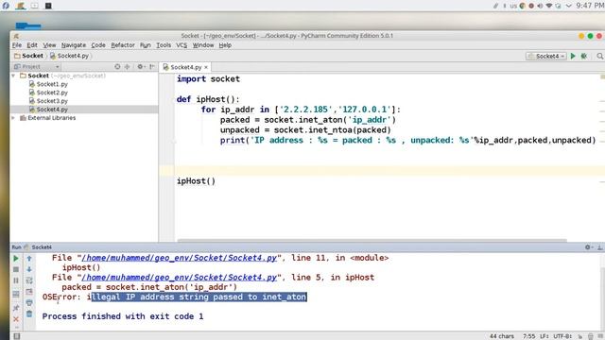Viewport: 605px width, 340px height.
Task: Click LF line separator in status bar
Action: (544, 336)
